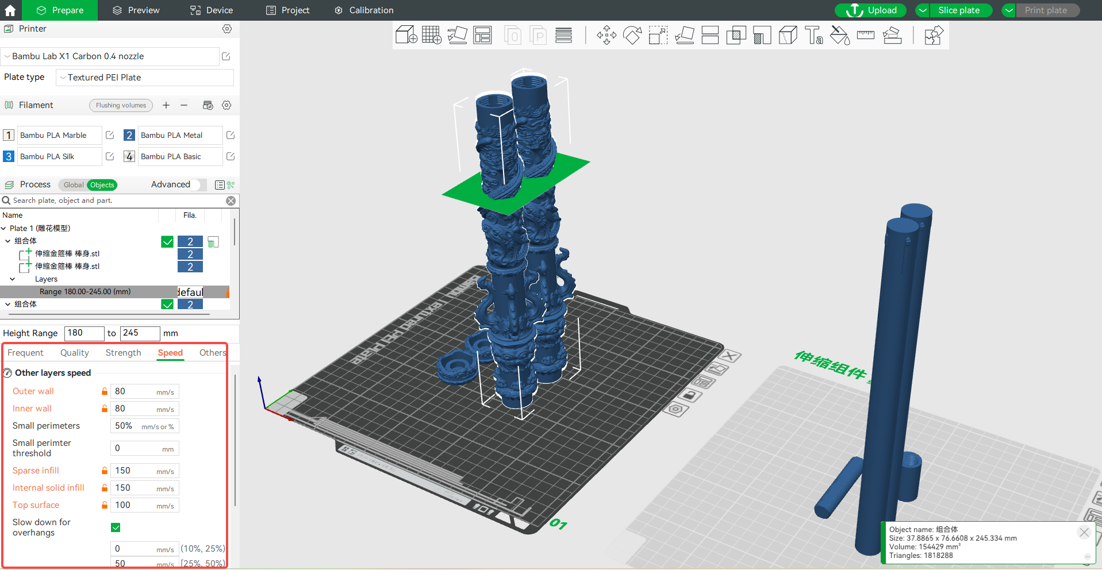Select the Assemble tool
Image resolution: width=1102 pixels, height=570 pixels.
coord(892,35)
